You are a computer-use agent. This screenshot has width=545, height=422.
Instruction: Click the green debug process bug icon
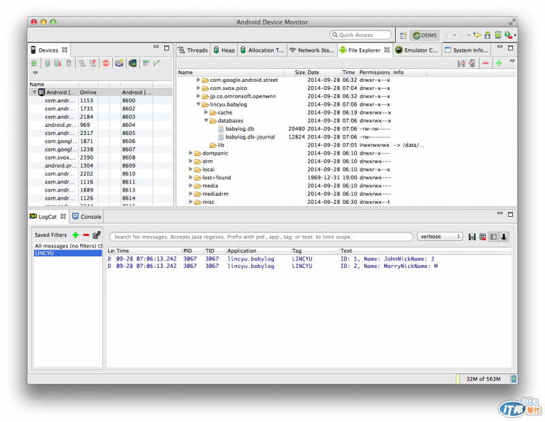[x=34, y=63]
